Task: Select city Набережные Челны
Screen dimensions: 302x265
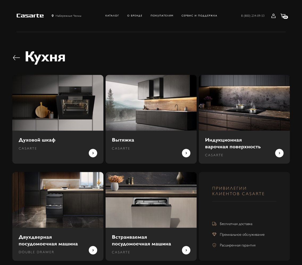Action: [68, 16]
